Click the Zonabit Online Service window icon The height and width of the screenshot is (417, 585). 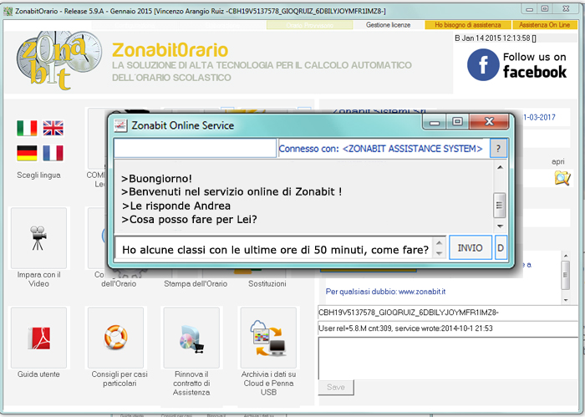[x=120, y=125]
